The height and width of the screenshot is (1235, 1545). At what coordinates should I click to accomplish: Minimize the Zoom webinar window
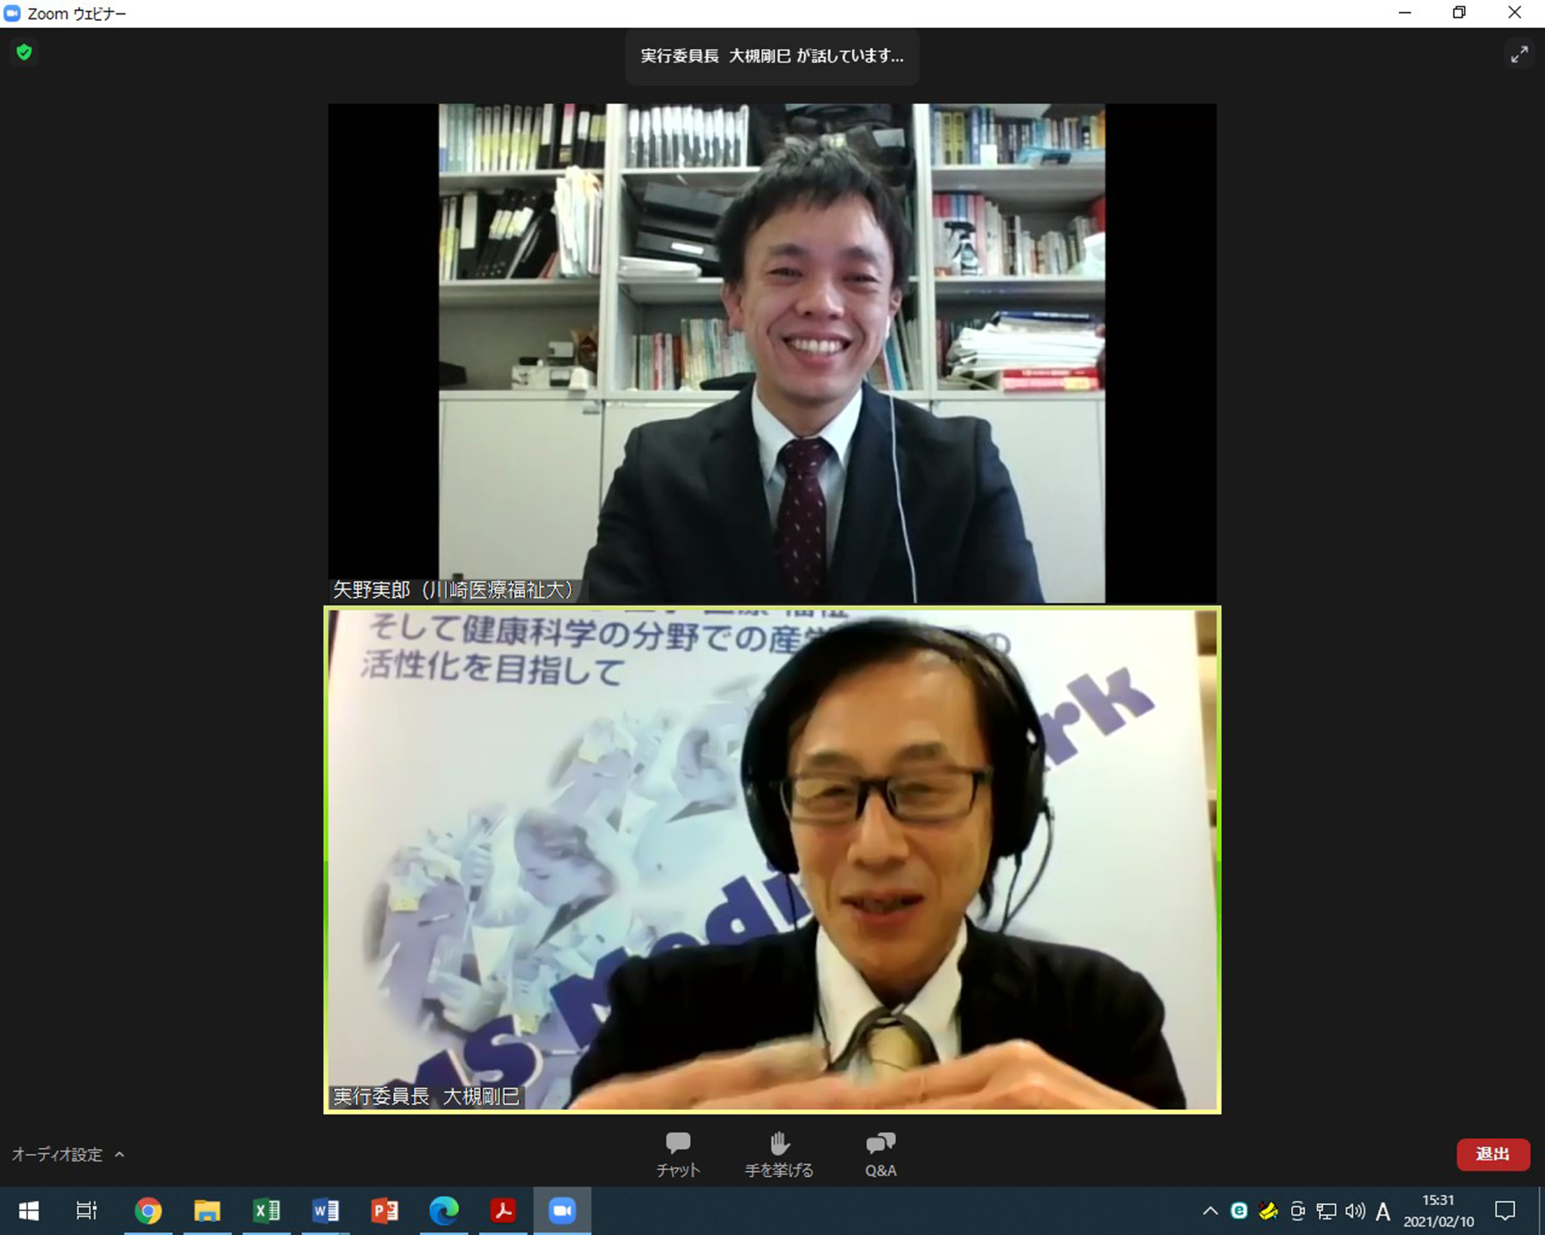click(1405, 13)
